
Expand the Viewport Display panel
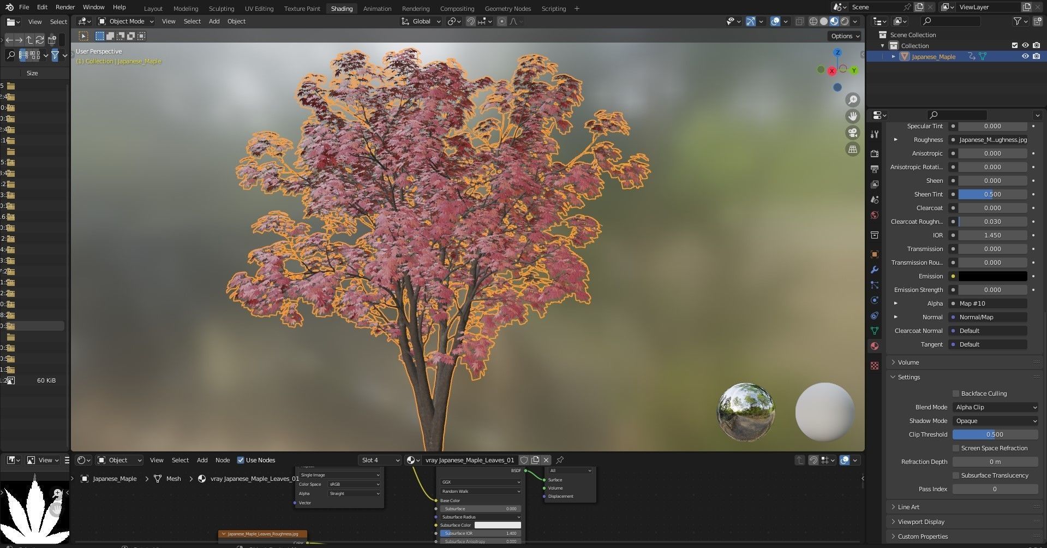pos(921,522)
